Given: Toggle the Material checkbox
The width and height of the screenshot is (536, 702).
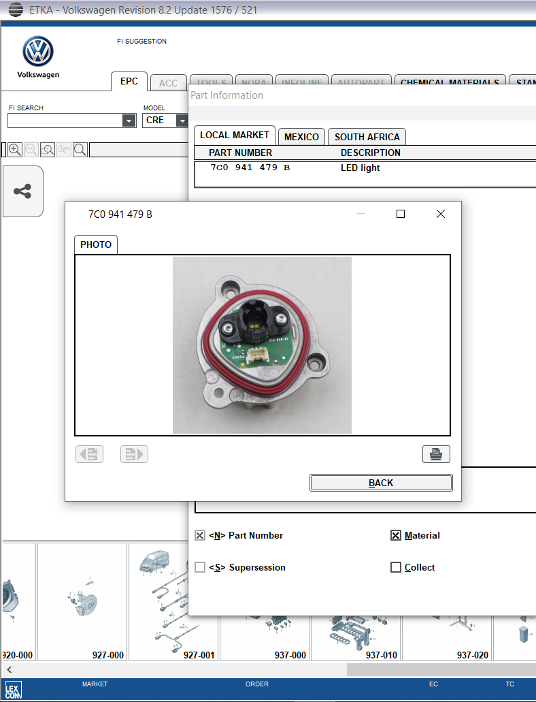Looking at the screenshot, I should click(x=396, y=535).
